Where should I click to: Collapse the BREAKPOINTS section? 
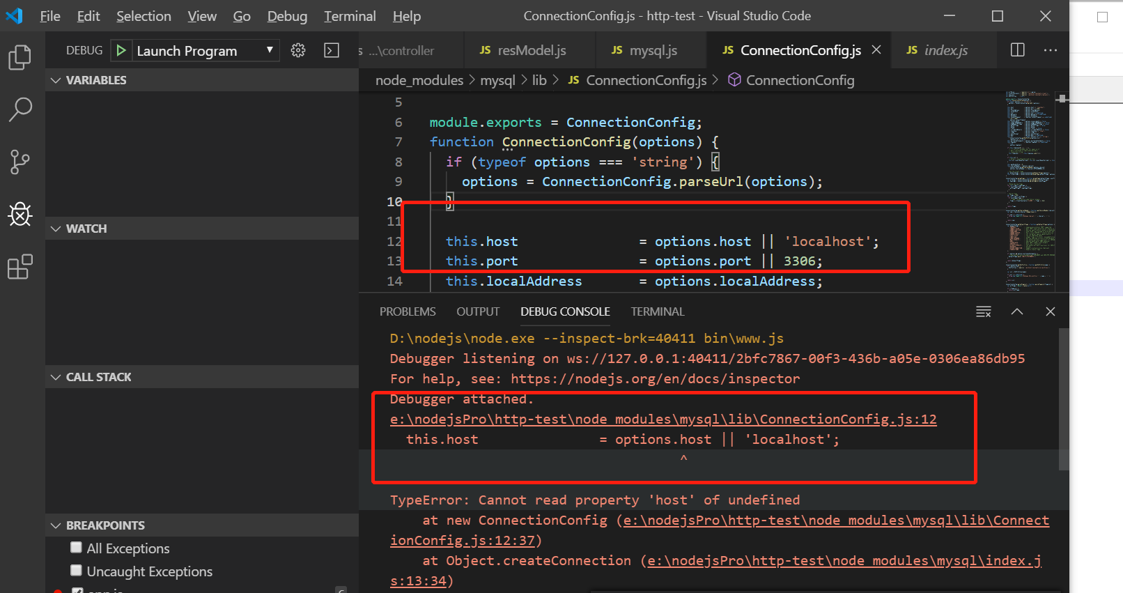pos(202,525)
